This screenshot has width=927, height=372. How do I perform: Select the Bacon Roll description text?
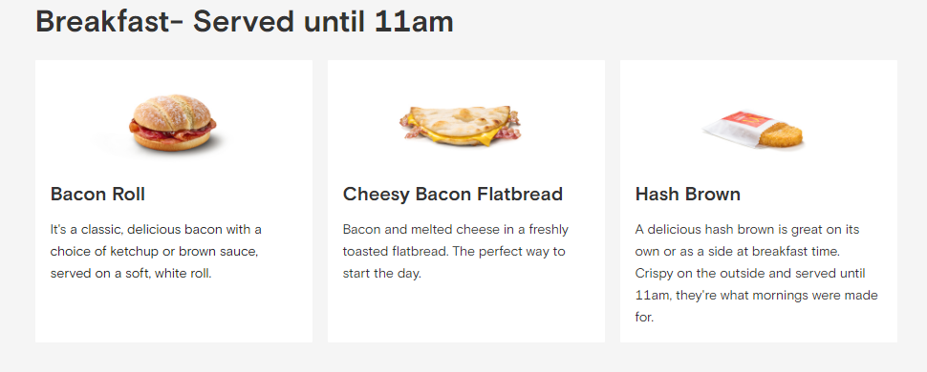(156, 252)
